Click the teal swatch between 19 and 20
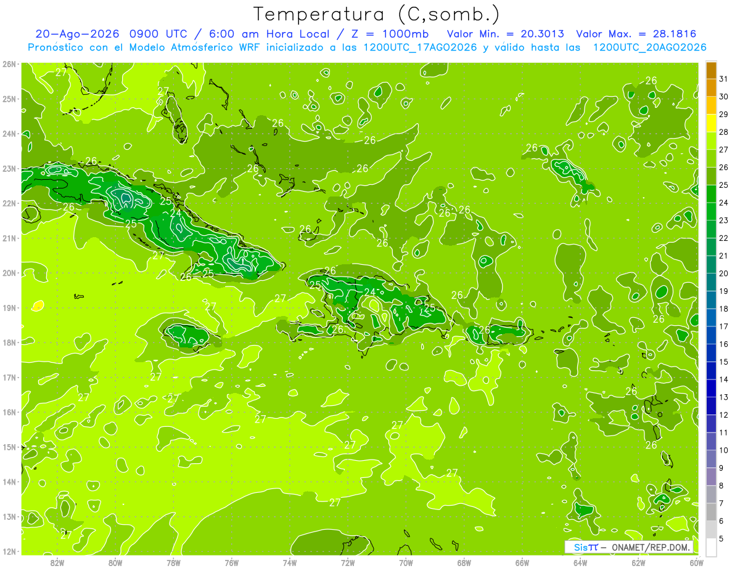Image resolution: width=740 pixels, height=571 pixels. click(x=712, y=282)
